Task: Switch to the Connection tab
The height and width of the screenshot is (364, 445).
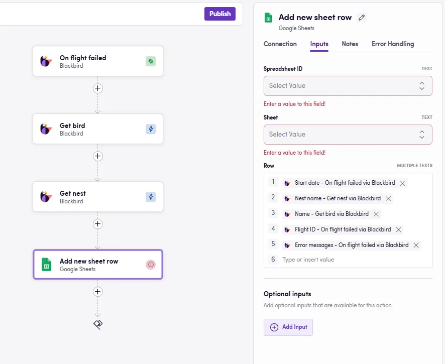Action: (280, 44)
